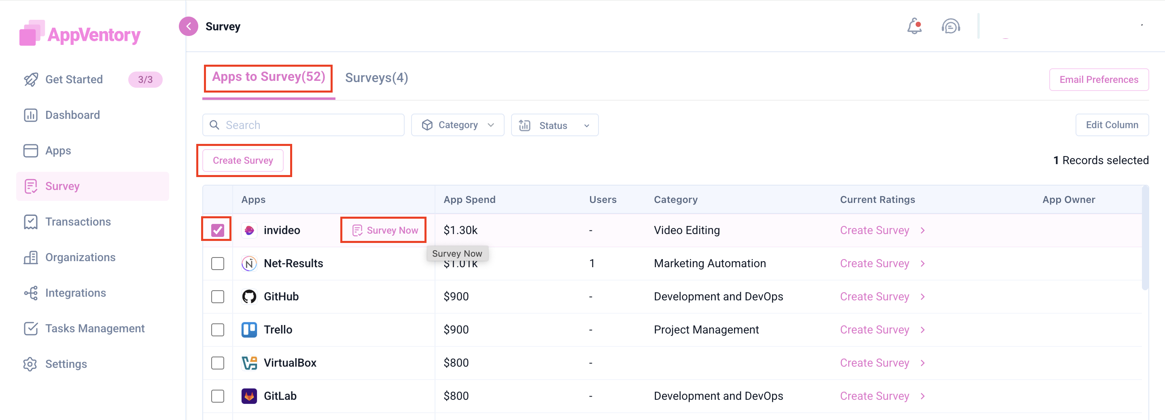Open the Status filter dropdown
Screen dimensions: 1165x420
click(554, 125)
